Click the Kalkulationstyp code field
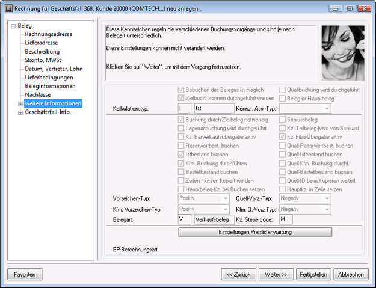The height and width of the screenshot is (288, 376). (185, 108)
